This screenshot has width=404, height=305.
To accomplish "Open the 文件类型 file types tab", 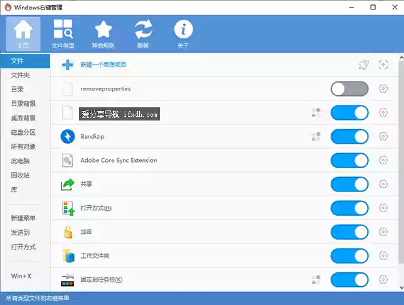I will click(63, 34).
